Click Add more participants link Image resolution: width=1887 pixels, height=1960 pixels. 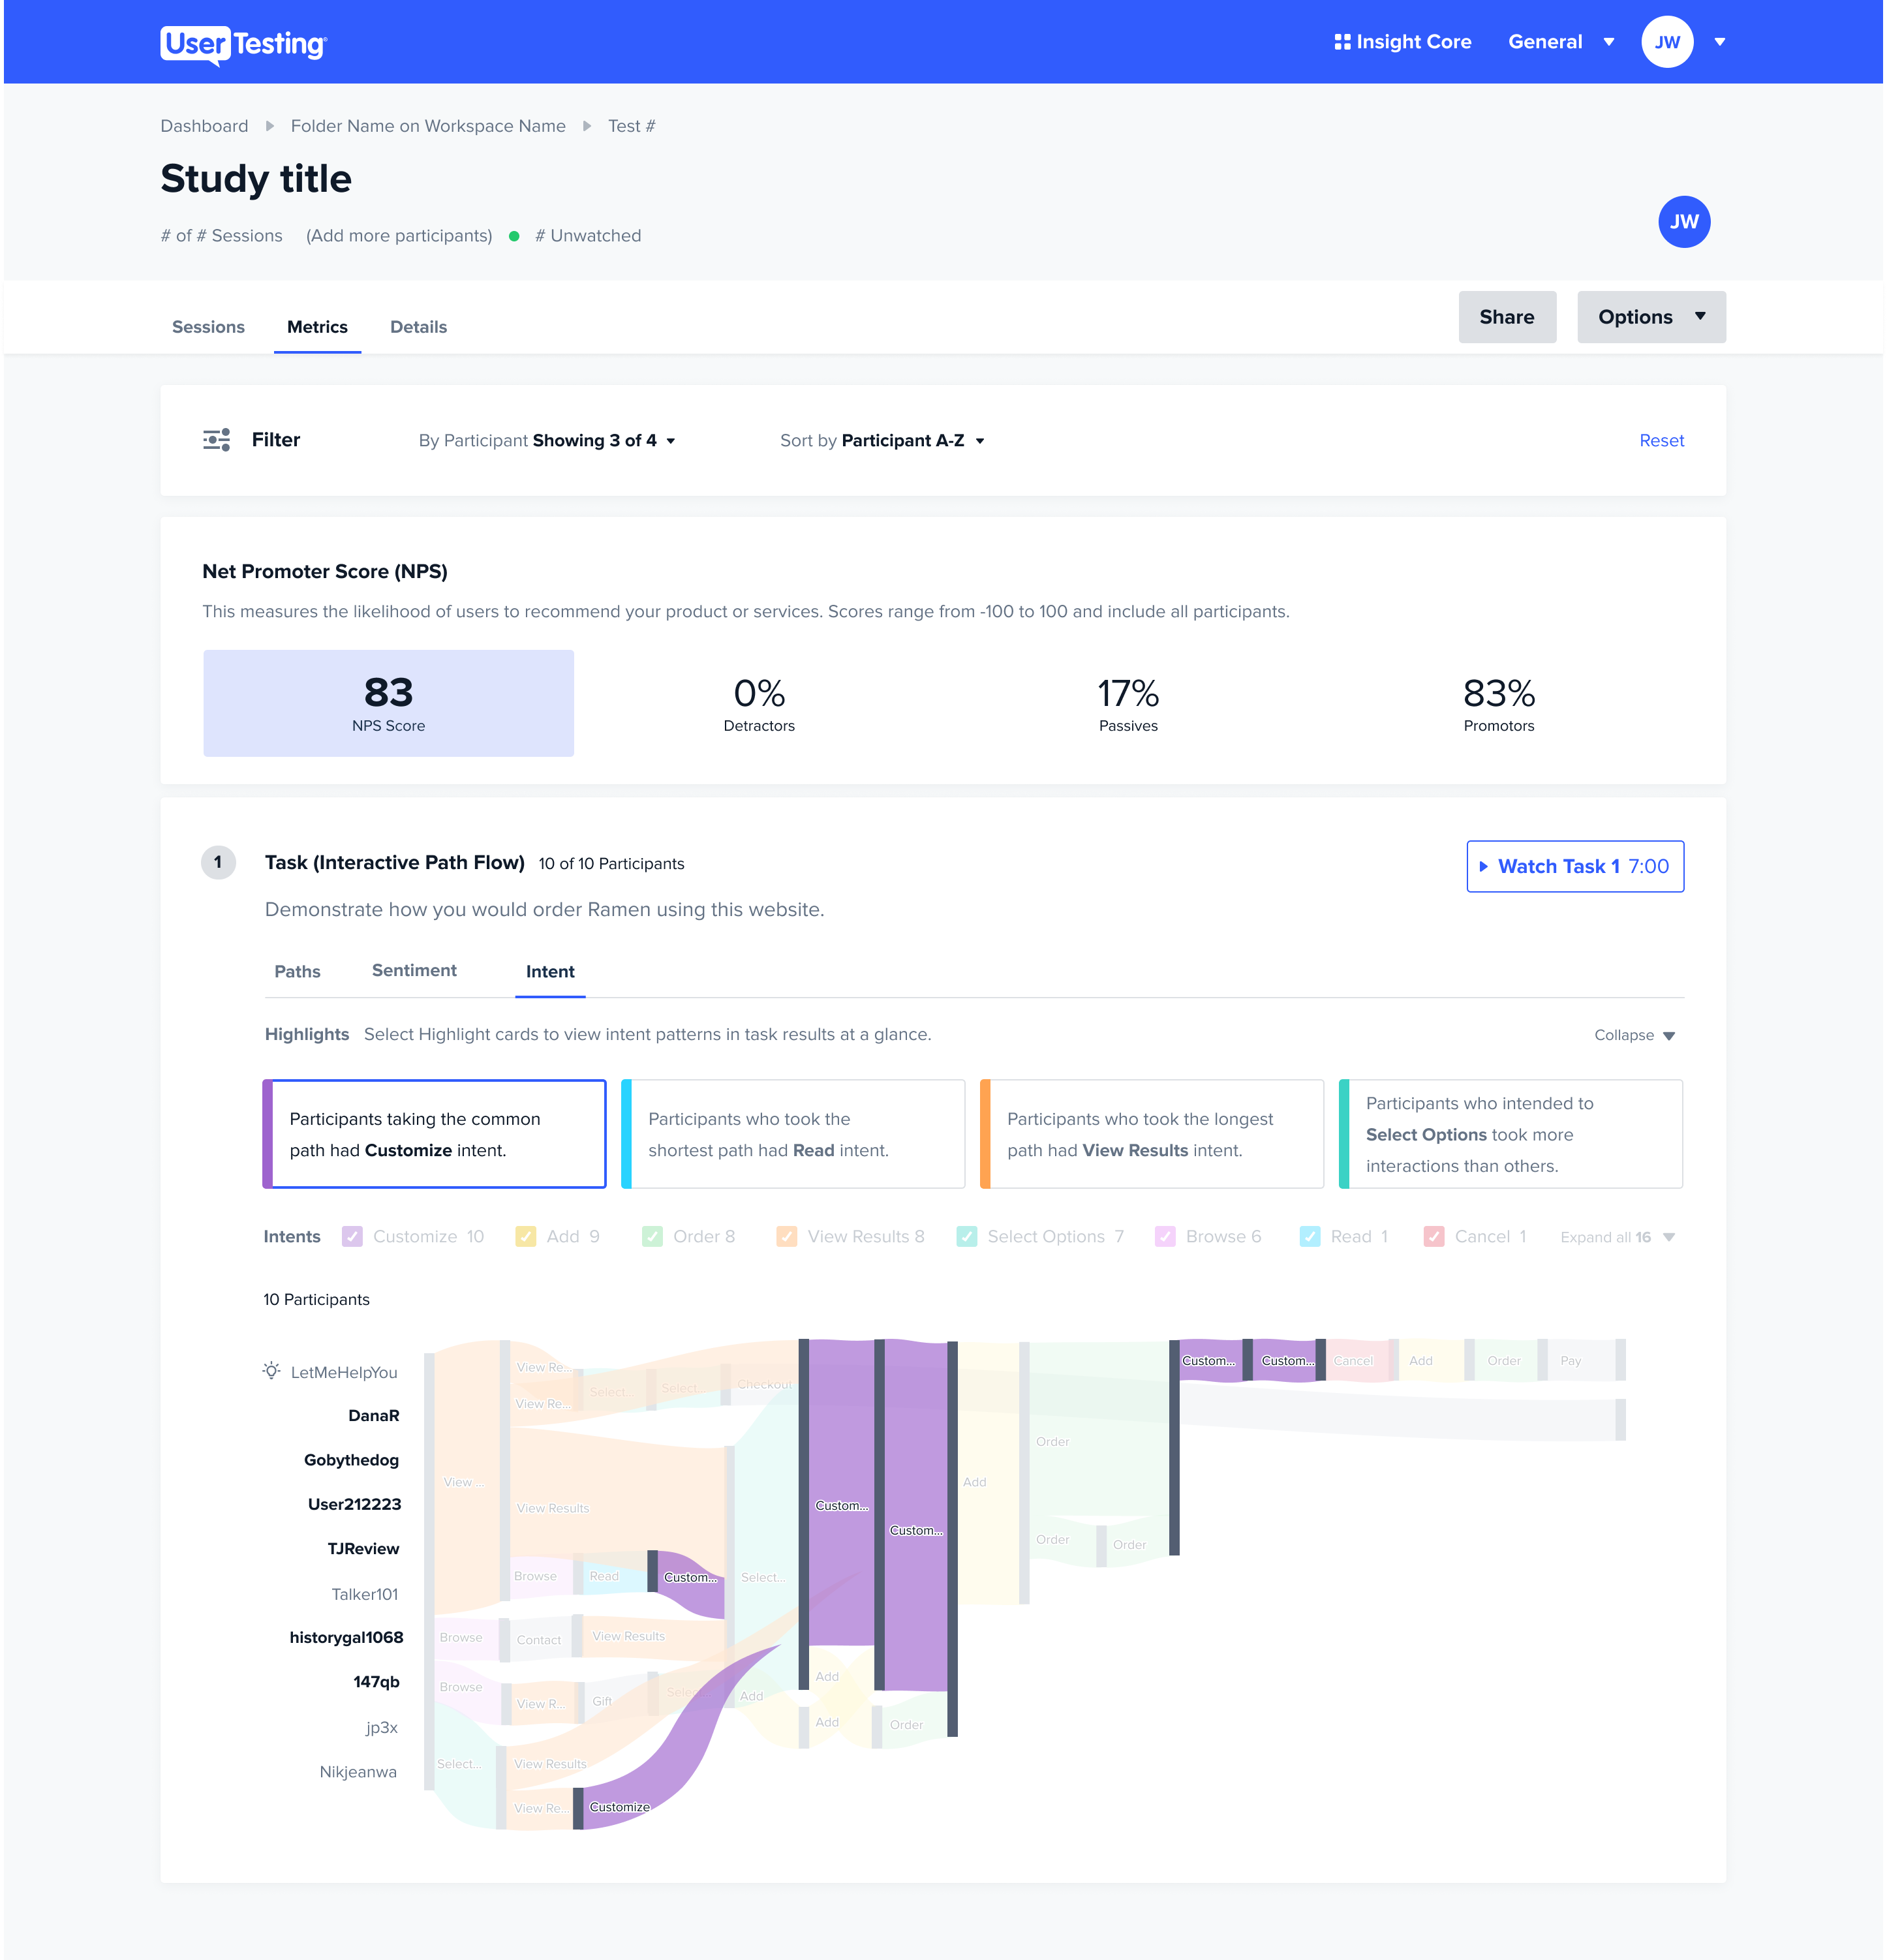[399, 236]
